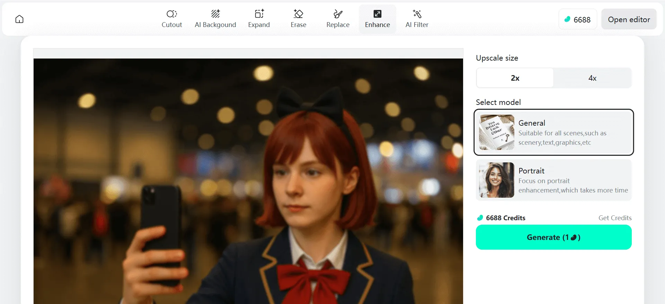The height and width of the screenshot is (304, 665).
Task: Click the green credits icon beside 6688
Action: tap(567, 19)
